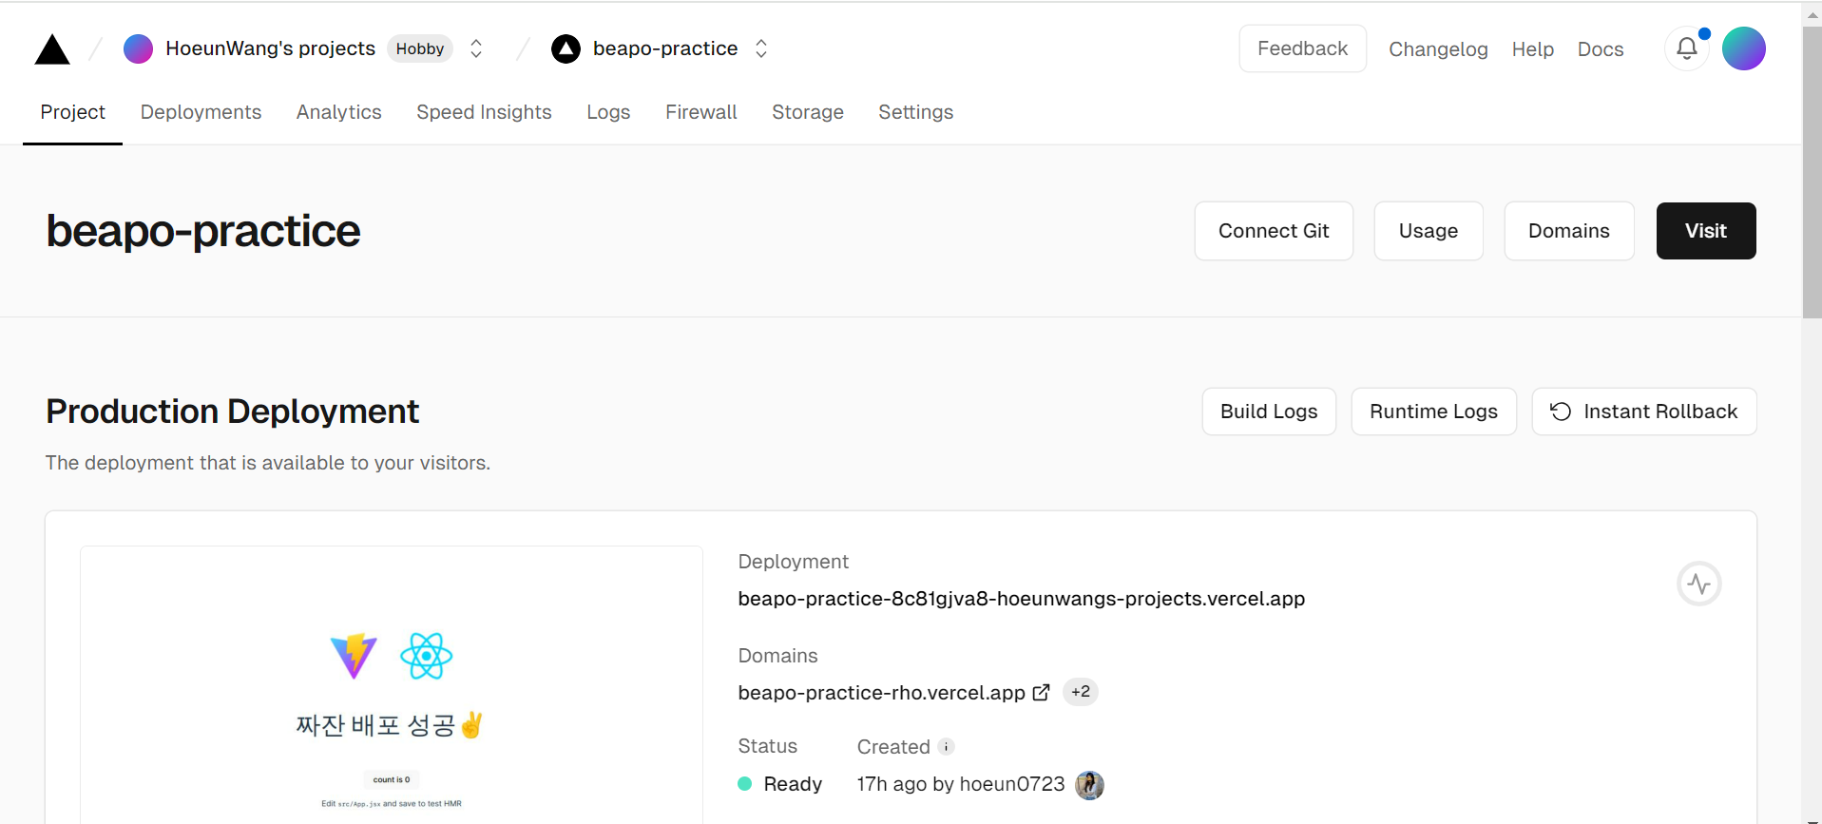
Task: Open the beapo-practice-8c81gjva8 deployment URL link
Action: tap(1021, 599)
